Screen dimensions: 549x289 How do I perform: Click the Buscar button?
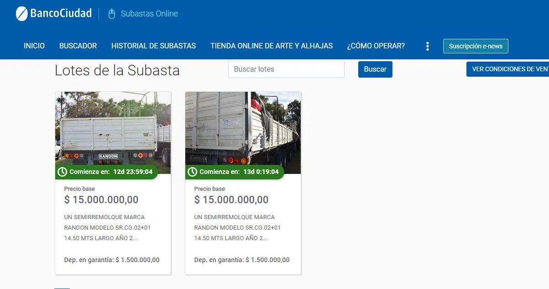coord(375,69)
